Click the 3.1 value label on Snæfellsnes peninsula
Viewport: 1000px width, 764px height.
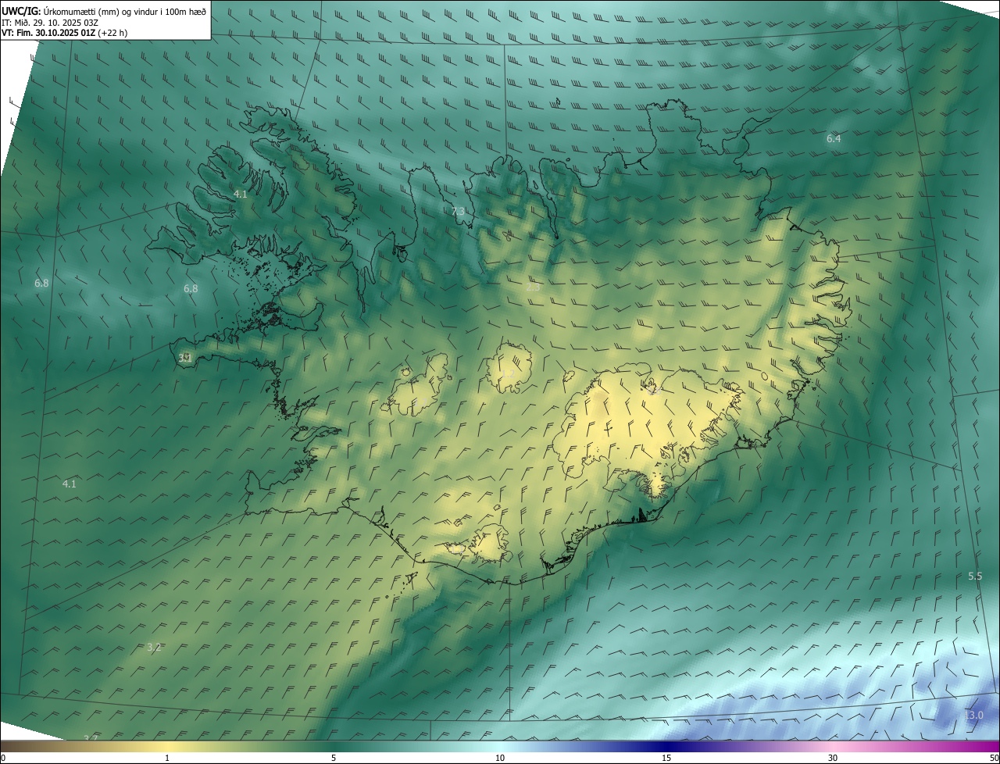tap(185, 358)
